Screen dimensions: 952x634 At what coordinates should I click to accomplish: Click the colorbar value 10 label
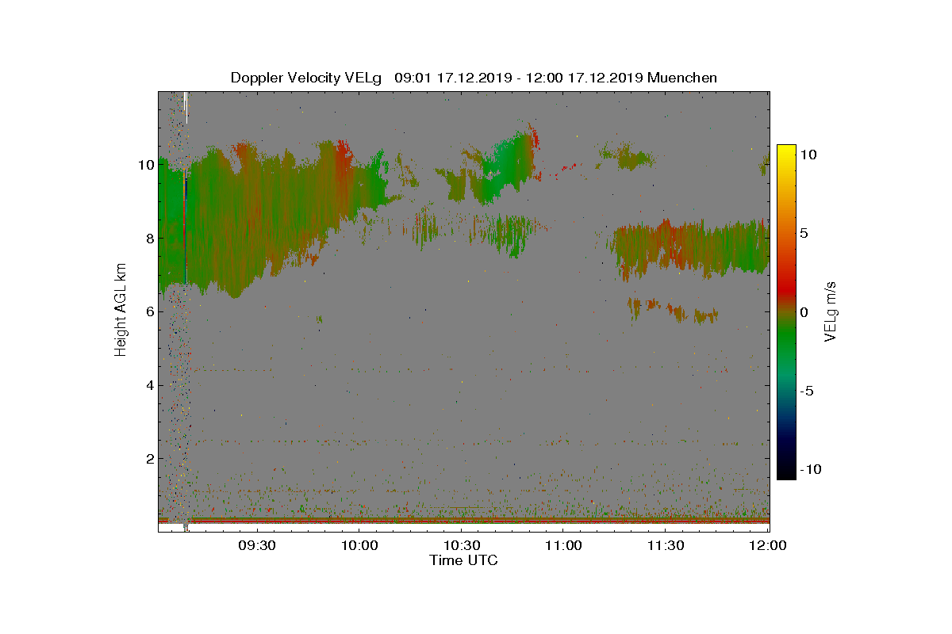point(808,155)
